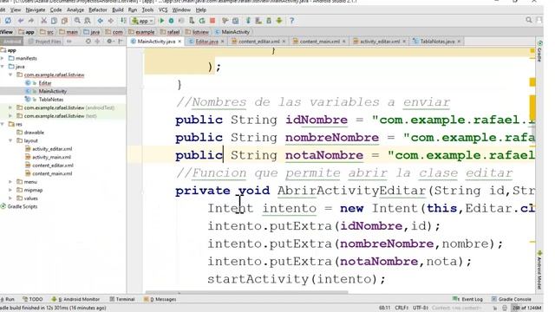Expand the menu folder
555x312 pixels.
pos(10,181)
